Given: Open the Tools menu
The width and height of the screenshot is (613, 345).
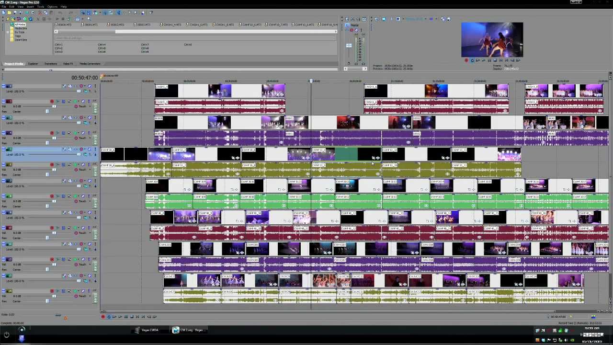Looking at the screenshot, I should tap(41, 7).
